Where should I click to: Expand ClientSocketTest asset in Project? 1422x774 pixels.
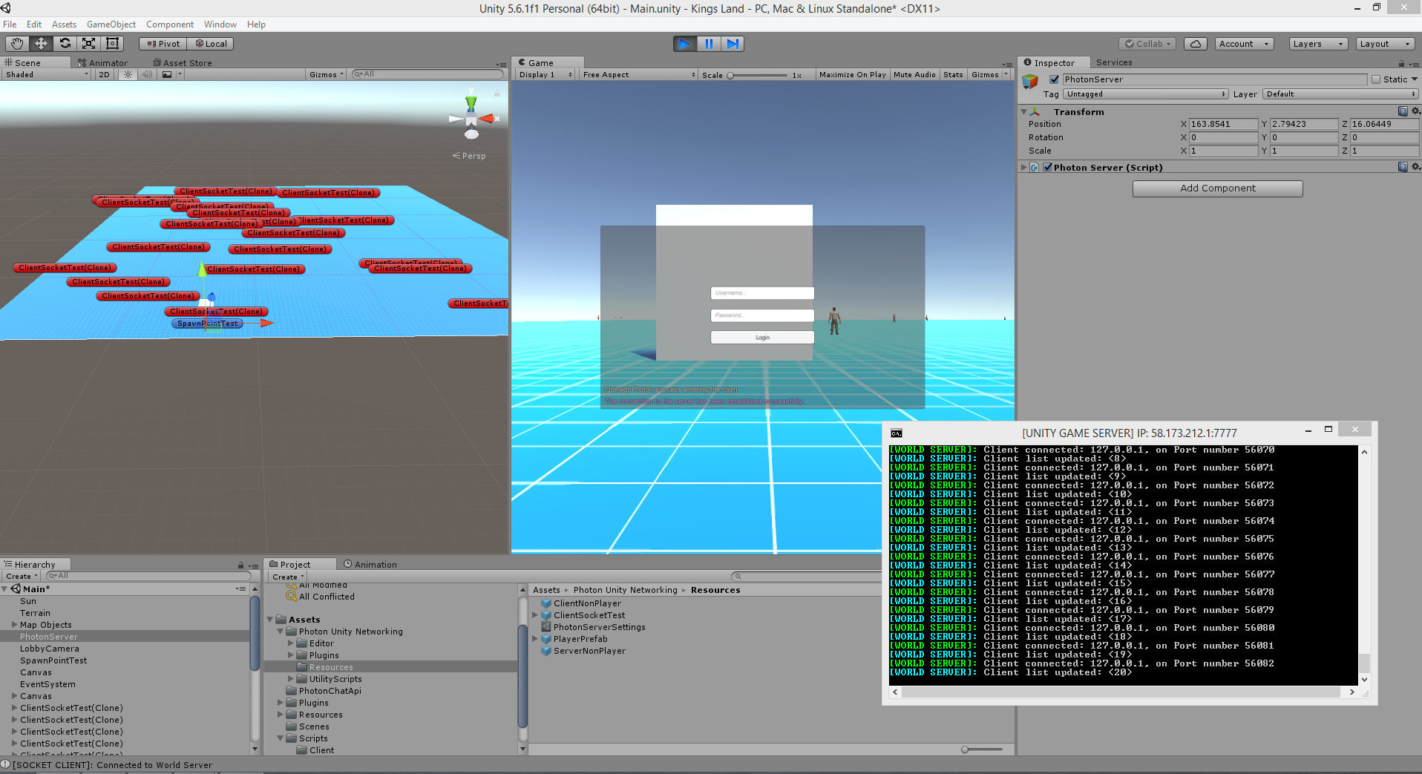tap(535, 615)
